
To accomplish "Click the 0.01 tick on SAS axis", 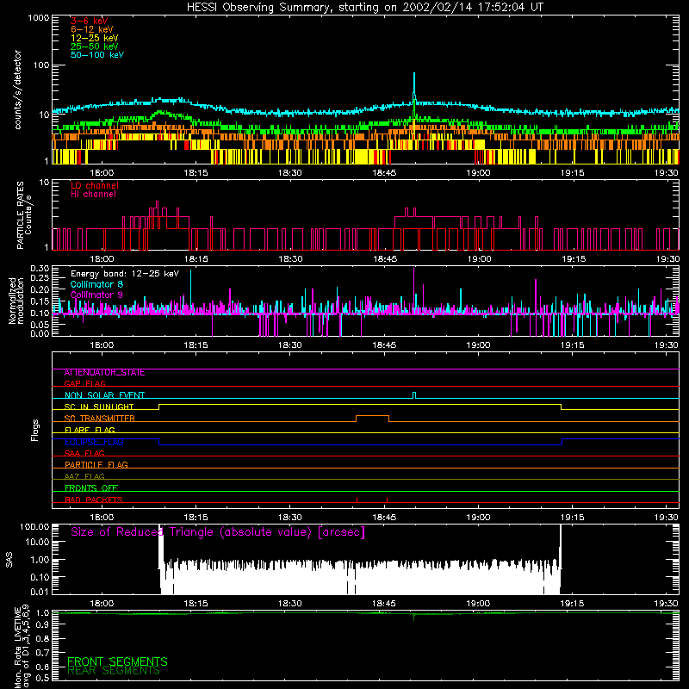I will click(x=40, y=592).
